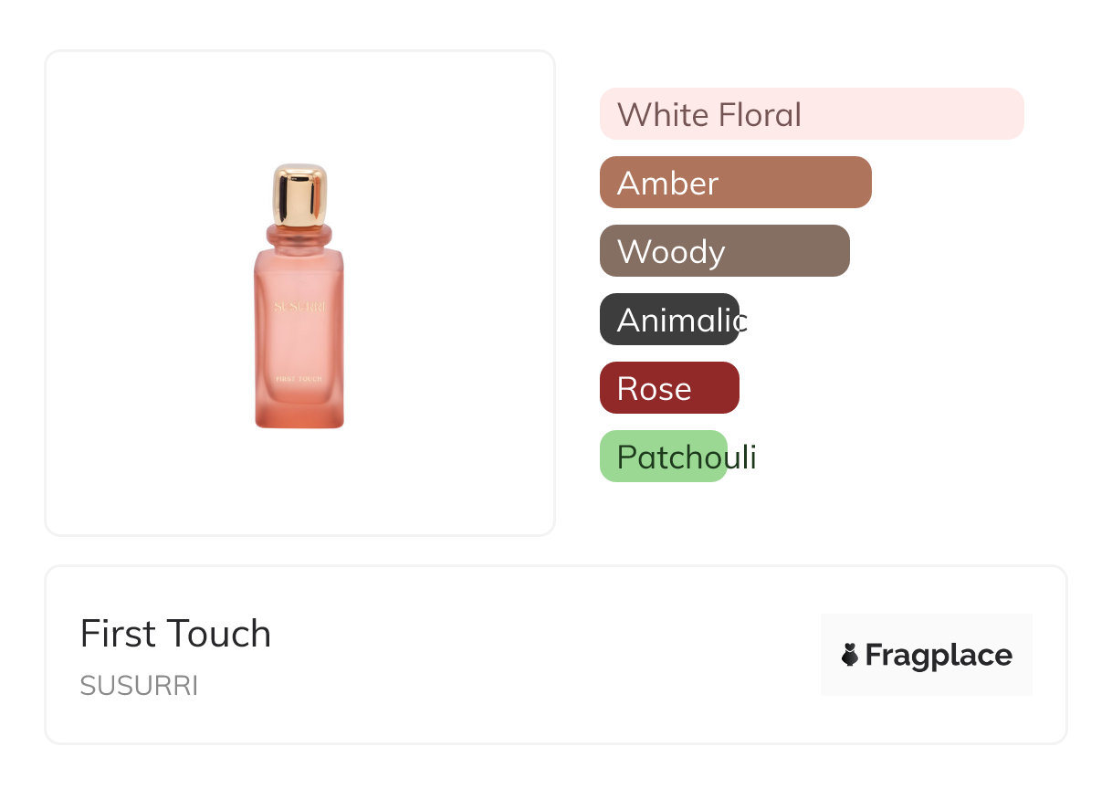Choose the Woody accord bar
Image resolution: width=1112 pixels, height=789 pixels.
(x=724, y=251)
